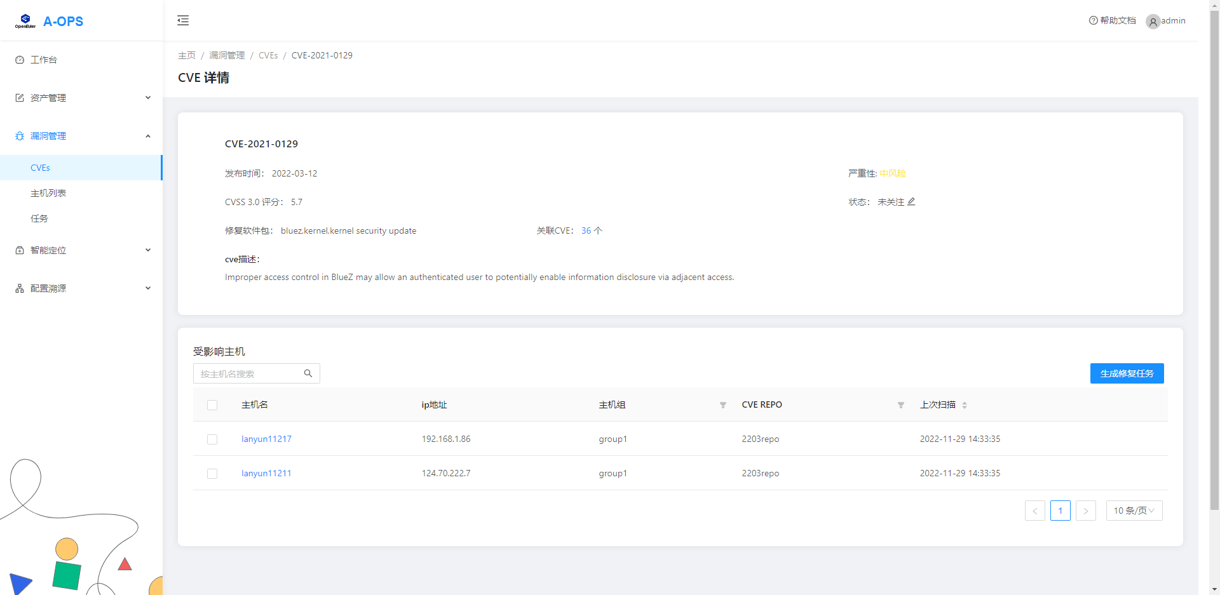Open the 主机组 column filter icon

point(722,405)
